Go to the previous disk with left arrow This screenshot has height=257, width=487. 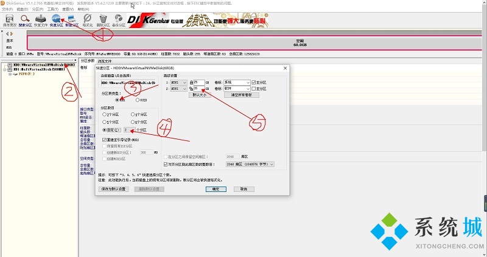pos(7,34)
